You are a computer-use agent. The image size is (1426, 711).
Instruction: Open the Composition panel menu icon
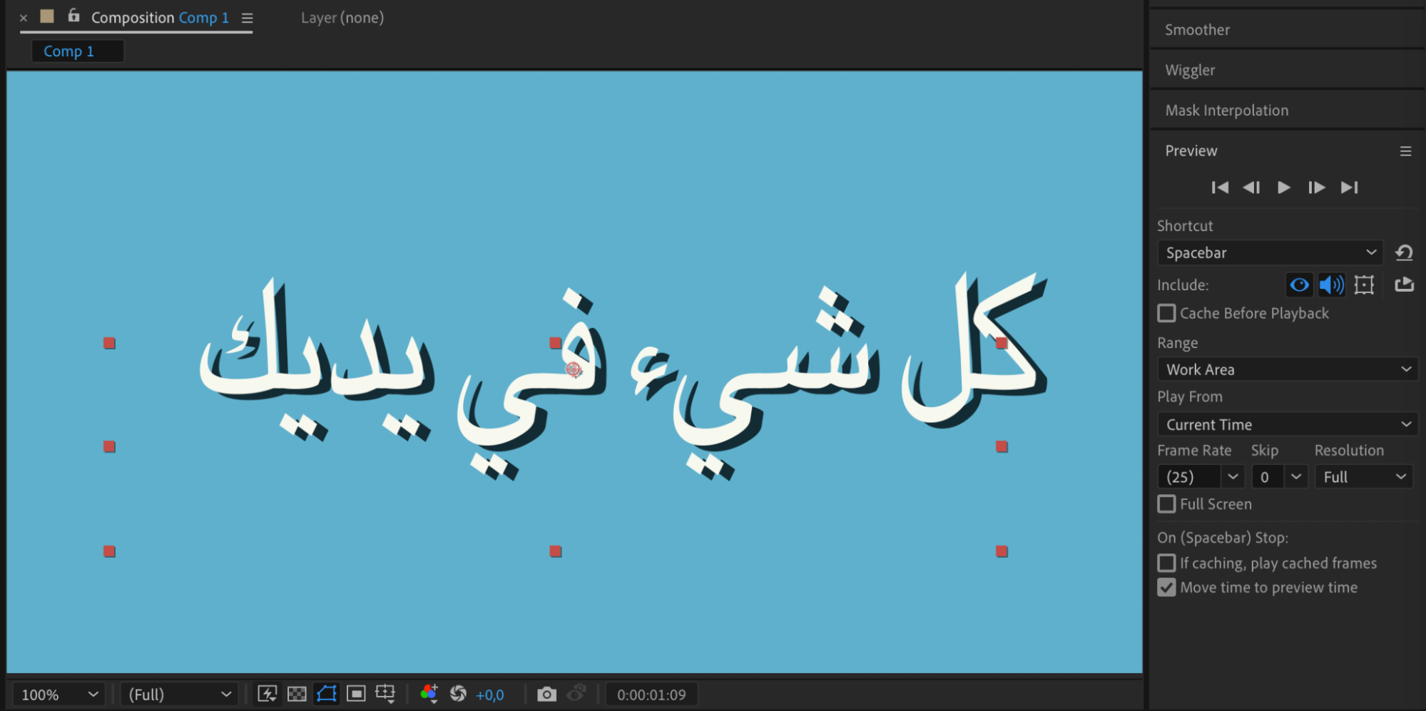pyautogui.click(x=247, y=18)
